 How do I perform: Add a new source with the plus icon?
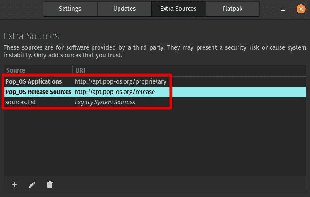[x=14, y=184]
